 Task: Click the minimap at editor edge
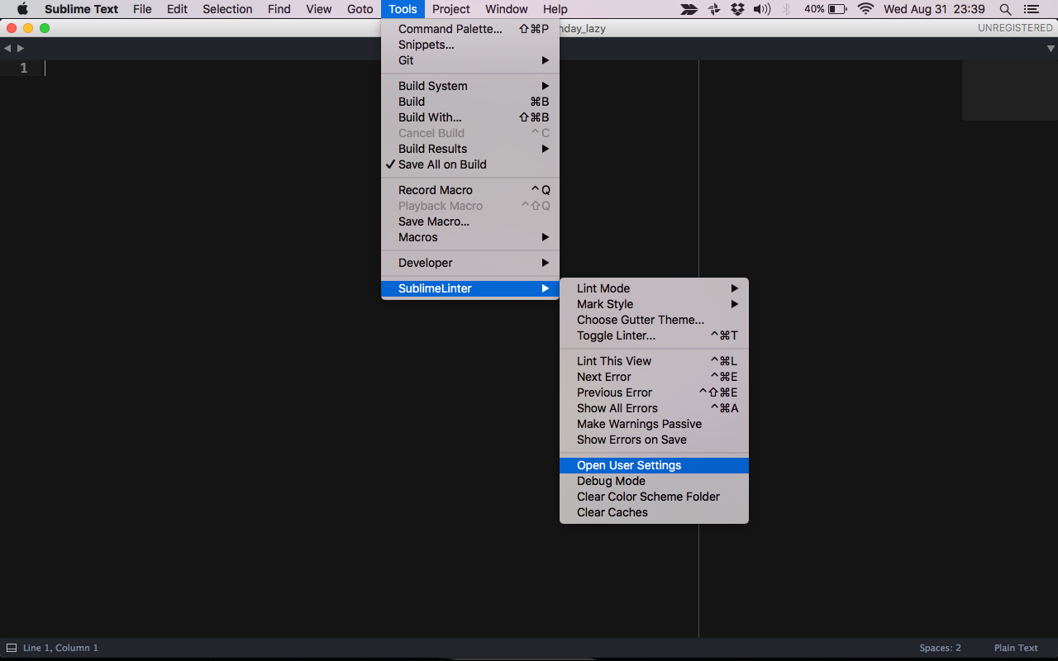click(x=1009, y=90)
